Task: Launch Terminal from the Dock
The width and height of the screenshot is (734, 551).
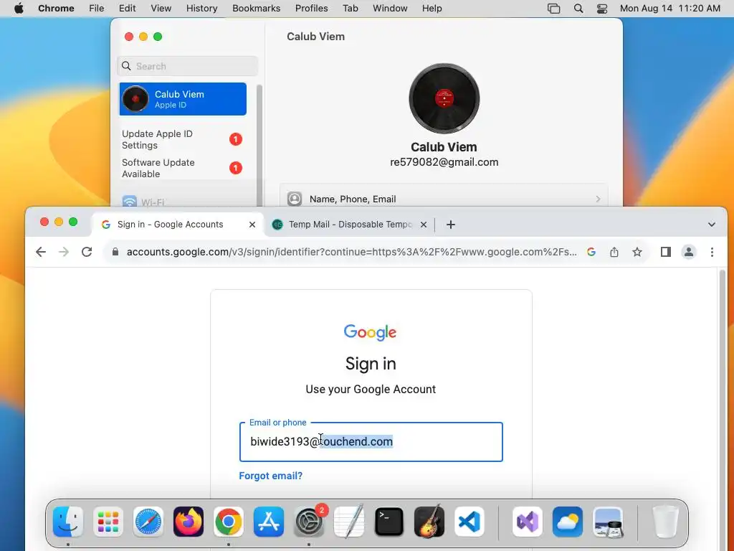Action: pyautogui.click(x=389, y=522)
